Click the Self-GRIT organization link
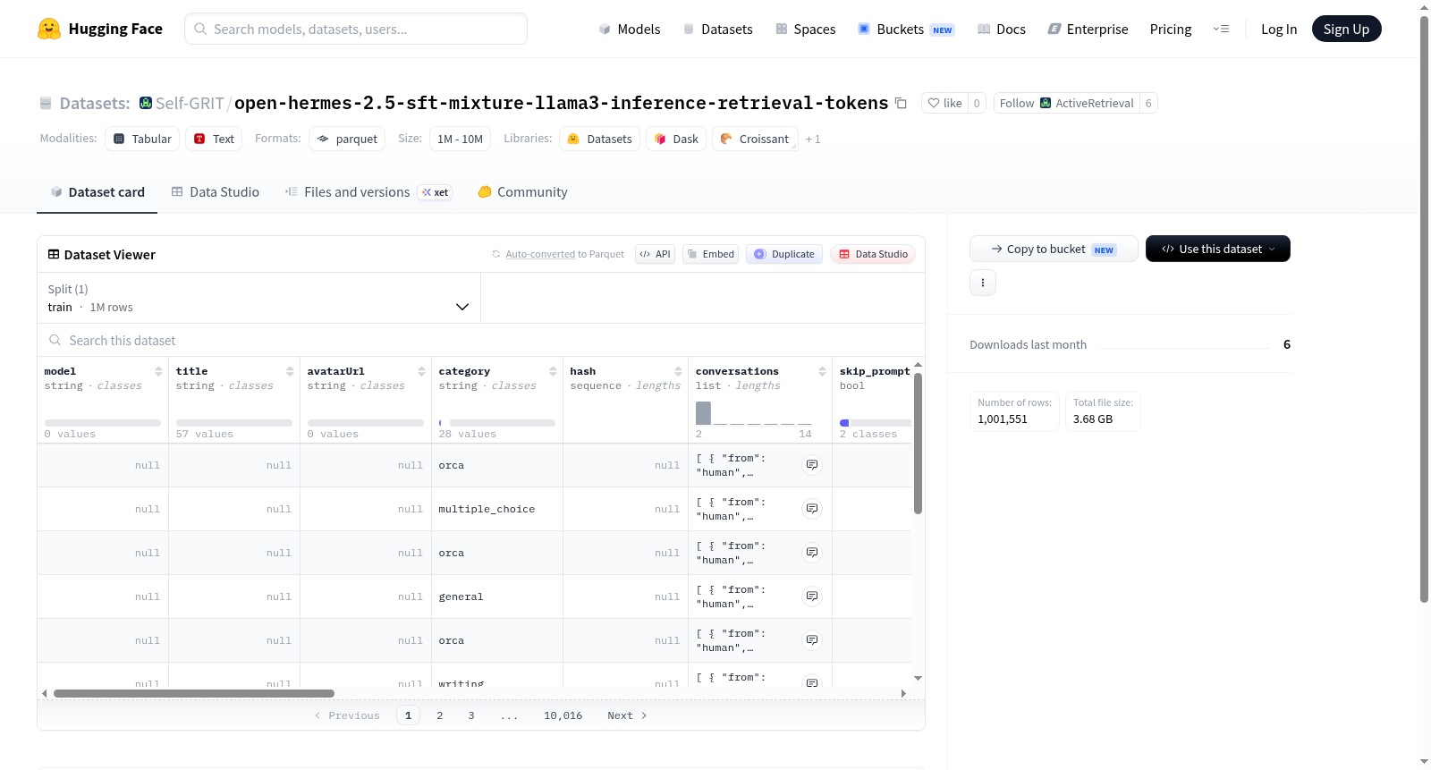 [190, 103]
